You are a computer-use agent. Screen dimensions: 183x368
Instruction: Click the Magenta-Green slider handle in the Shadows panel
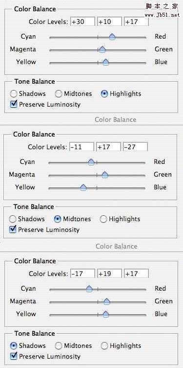107,301
